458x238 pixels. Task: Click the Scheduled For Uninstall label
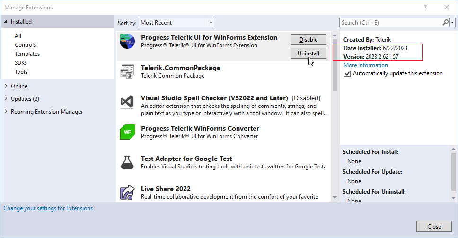[x=374, y=192]
